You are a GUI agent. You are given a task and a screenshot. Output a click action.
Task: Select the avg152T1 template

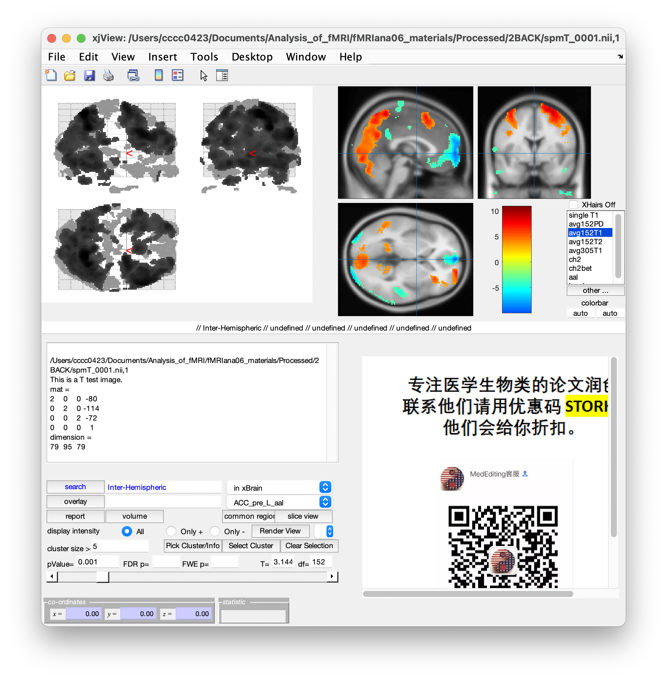coord(590,233)
